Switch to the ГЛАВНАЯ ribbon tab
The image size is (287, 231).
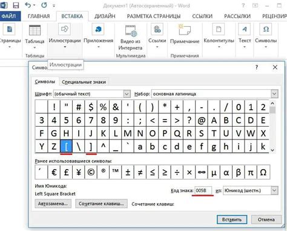point(39,16)
